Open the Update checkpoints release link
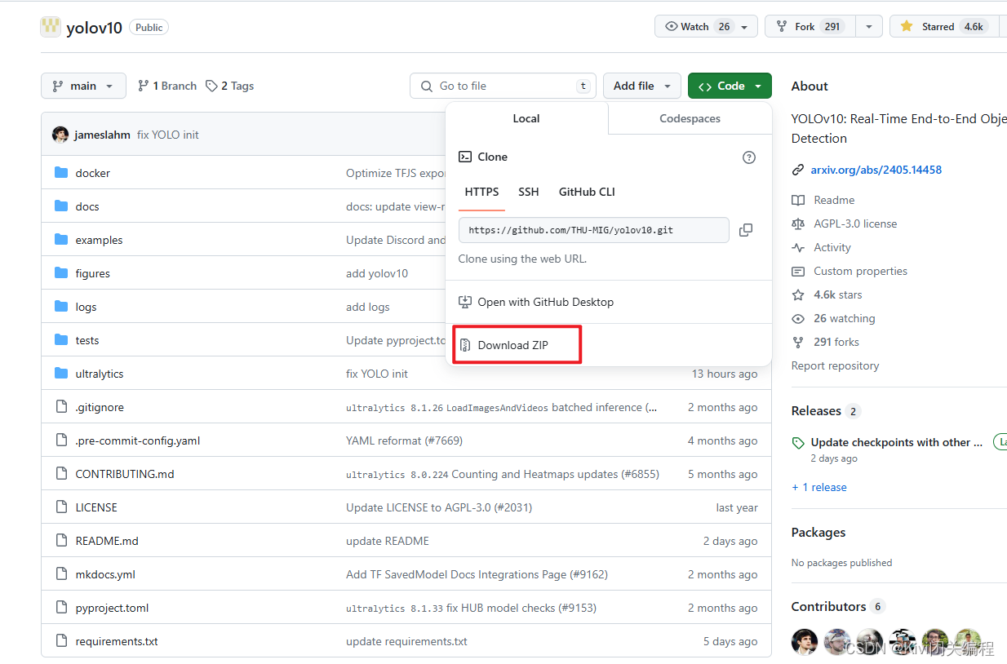The image size is (1007, 664). (x=897, y=442)
